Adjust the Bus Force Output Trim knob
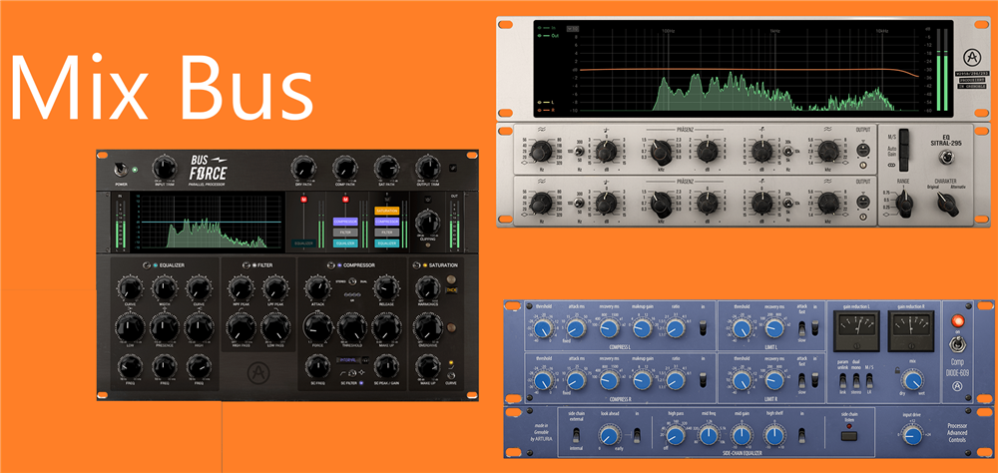The width and height of the screenshot is (998, 473). click(427, 168)
